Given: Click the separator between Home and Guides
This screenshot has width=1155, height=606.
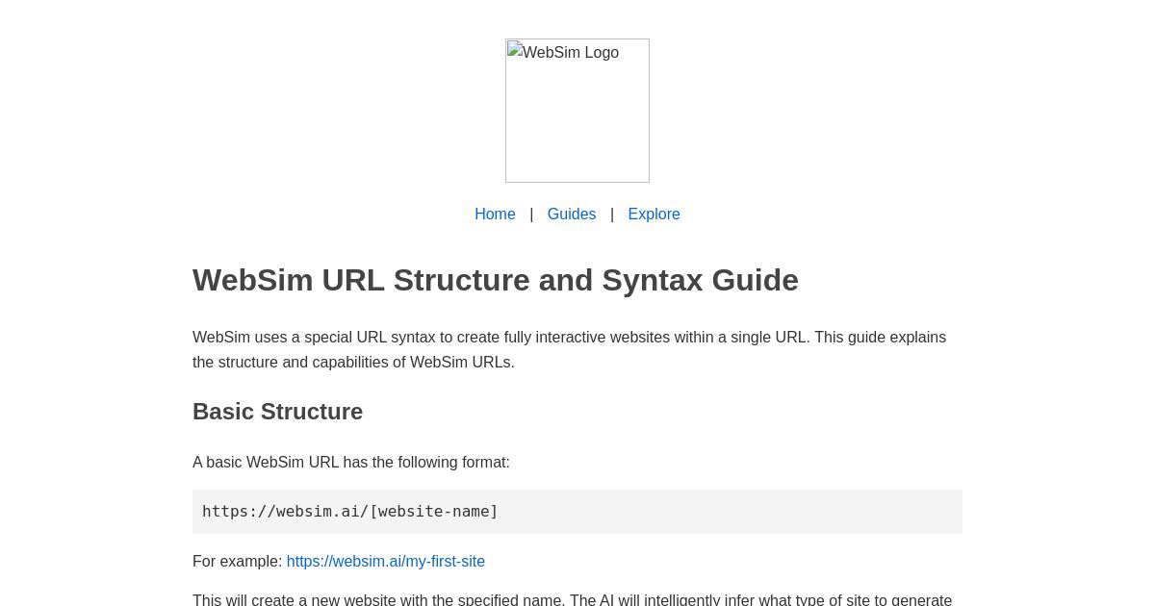Looking at the screenshot, I should pyautogui.click(x=531, y=214).
